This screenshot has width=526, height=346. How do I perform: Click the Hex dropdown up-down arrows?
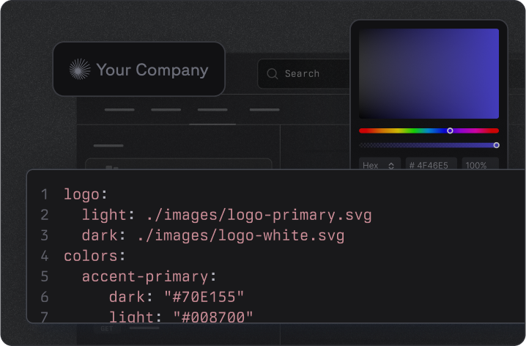pyautogui.click(x=390, y=166)
